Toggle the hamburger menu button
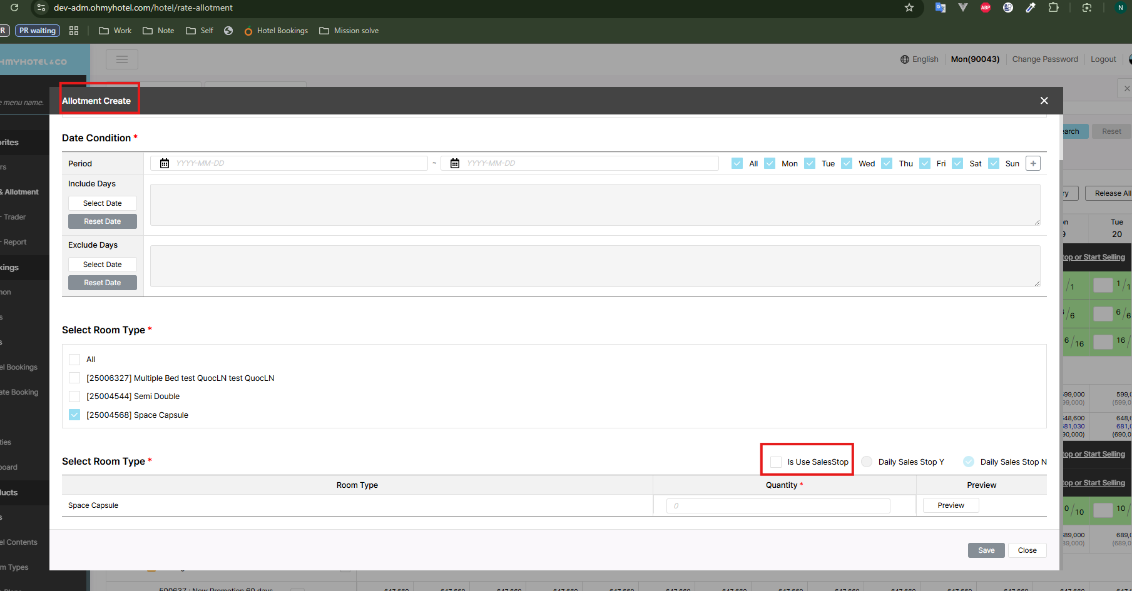1132x591 pixels. 122,59
